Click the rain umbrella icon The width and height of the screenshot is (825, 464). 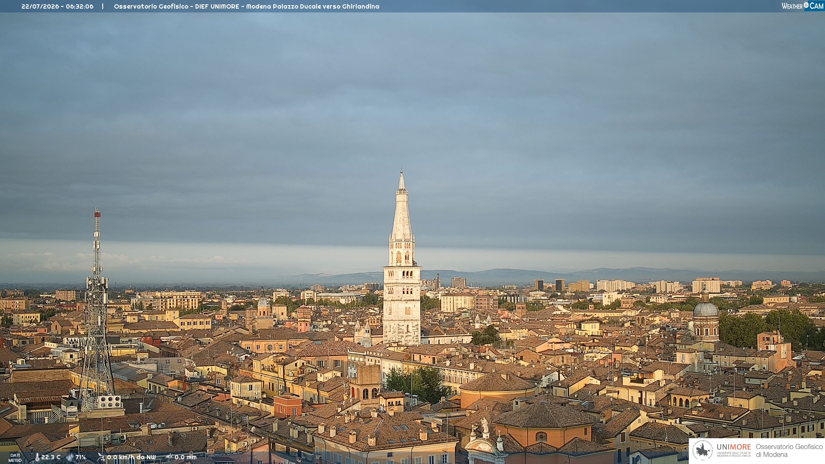pyautogui.click(x=169, y=457)
